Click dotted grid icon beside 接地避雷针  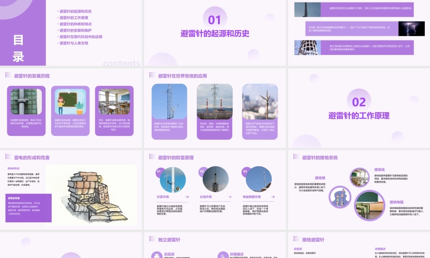(296, 239)
